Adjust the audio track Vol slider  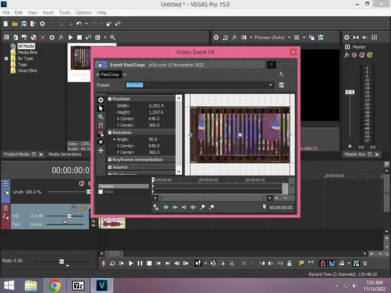click(x=69, y=216)
